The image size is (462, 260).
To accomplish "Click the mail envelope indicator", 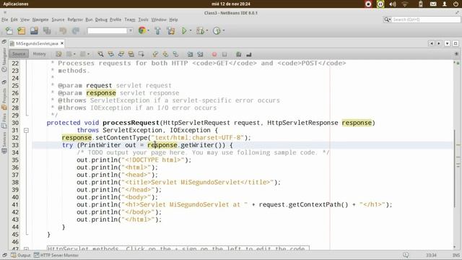I will pos(433,4).
